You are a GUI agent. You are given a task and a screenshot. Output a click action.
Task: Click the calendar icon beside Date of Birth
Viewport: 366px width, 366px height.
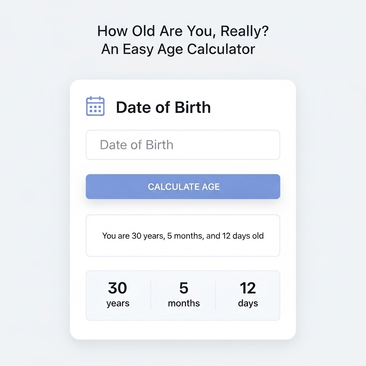95,106
